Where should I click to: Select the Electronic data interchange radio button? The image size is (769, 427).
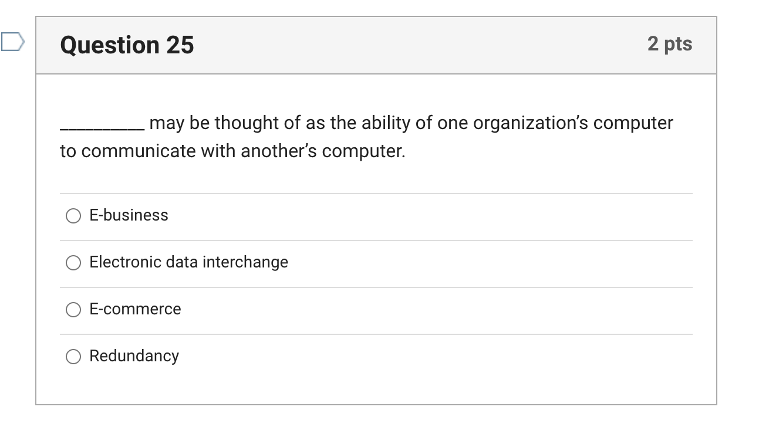coord(73,263)
